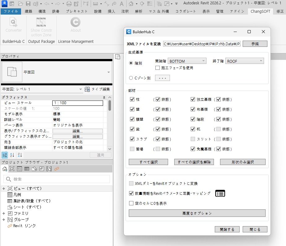Viewport: 286px width, 246px height.
Task: Expand the グループ tree node
Action: pyautogui.click(x=4, y=220)
